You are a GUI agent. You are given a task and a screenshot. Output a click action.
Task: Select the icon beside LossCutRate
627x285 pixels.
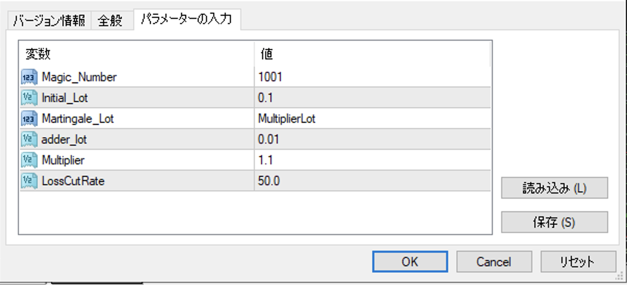29,181
